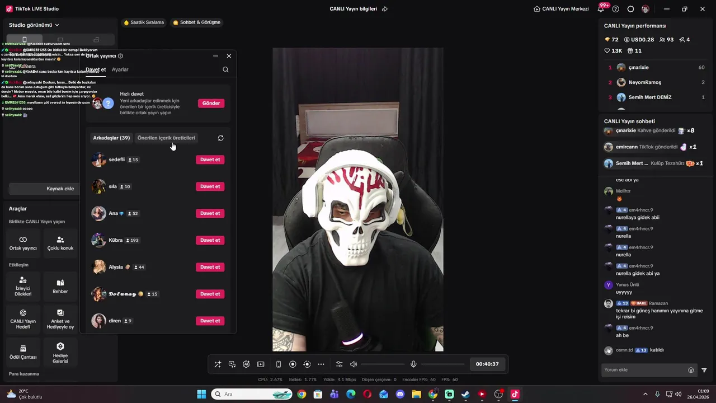Open the three-dots more options menu
This screenshot has height=403, width=716.
(321, 364)
